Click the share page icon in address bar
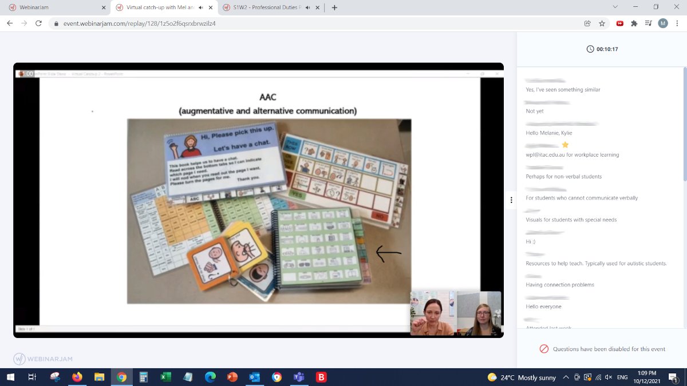 [x=587, y=23]
